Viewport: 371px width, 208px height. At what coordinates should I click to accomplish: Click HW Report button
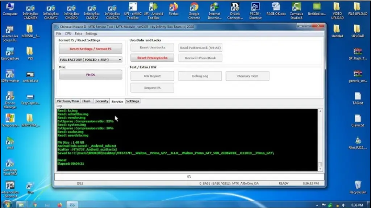(x=152, y=76)
